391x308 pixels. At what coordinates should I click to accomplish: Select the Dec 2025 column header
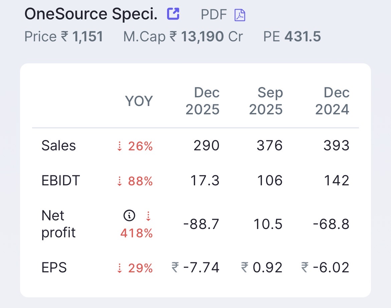click(203, 101)
